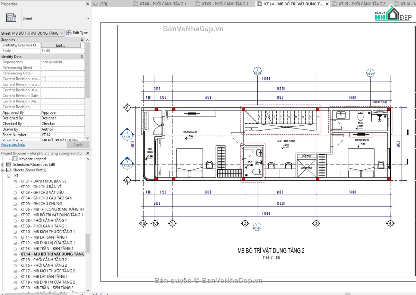Screen dimensions: 416x295
Task: Click the Visibility/Graphics Edit... button
Action: [61, 45]
